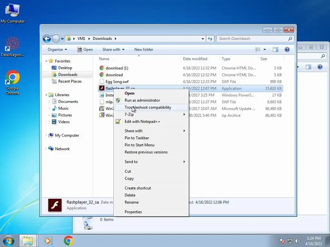Expand the view options dropdown arrow
330x247 pixels.
pos(265,50)
